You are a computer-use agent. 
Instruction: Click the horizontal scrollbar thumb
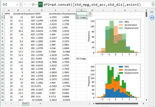117,104
